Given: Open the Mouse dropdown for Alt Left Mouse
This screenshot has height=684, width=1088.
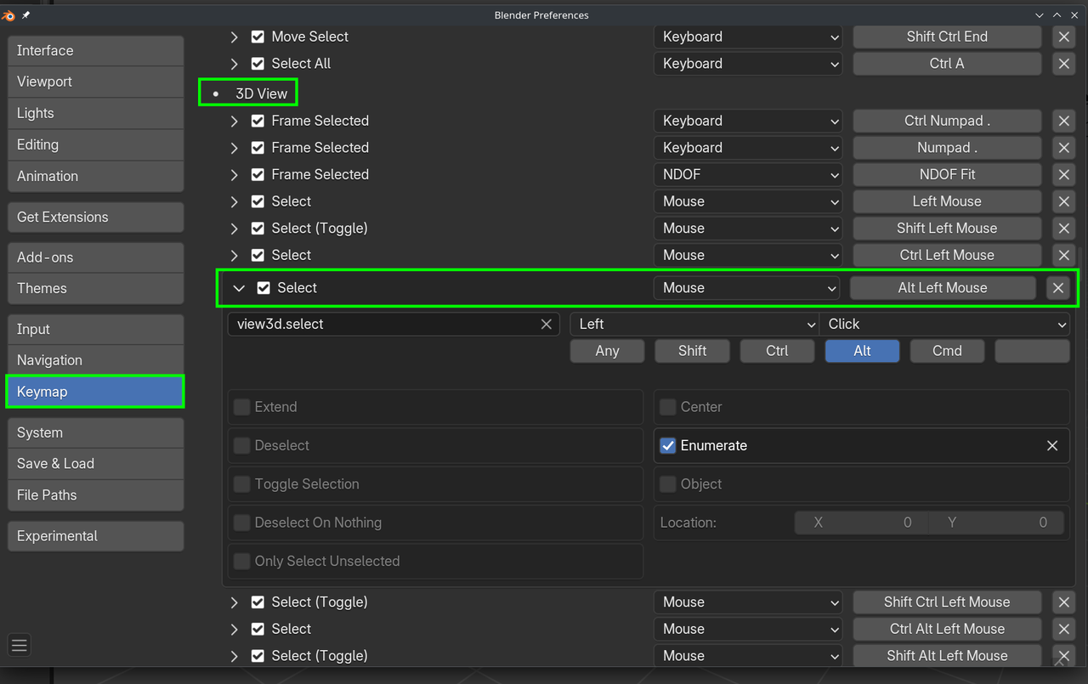Looking at the screenshot, I should click(x=746, y=288).
